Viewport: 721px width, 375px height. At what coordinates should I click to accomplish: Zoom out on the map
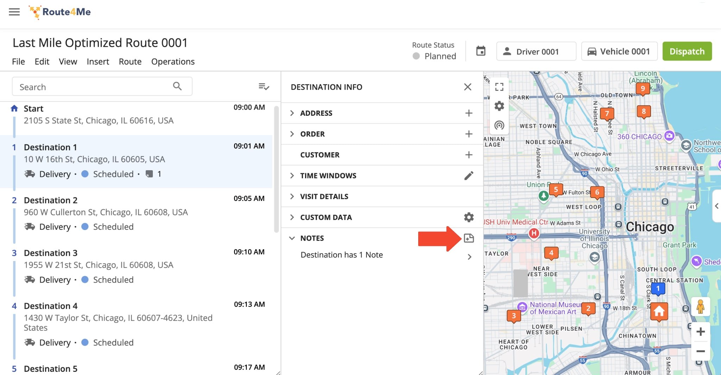pyautogui.click(x=701, y=351)
